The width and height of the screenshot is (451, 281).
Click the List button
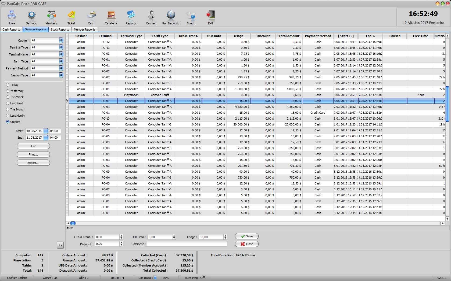click(x=33, y=146)
